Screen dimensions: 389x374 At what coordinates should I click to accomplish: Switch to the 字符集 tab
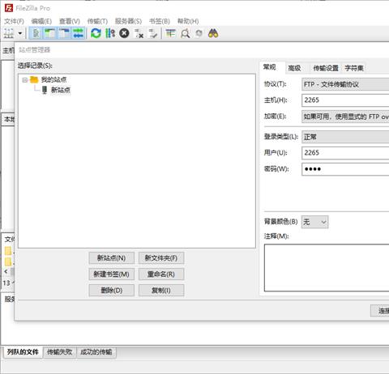[x=354, y=68]
